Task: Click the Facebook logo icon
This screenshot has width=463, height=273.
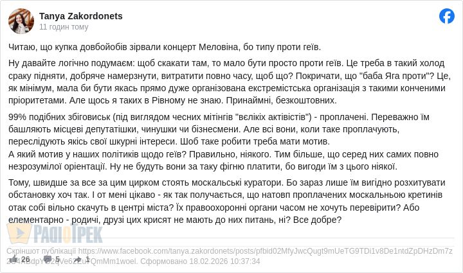Action: (447, 16)
